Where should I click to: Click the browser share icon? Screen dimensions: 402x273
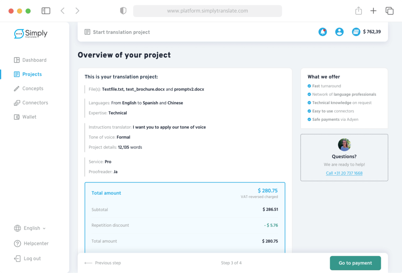tap(358, 11)
